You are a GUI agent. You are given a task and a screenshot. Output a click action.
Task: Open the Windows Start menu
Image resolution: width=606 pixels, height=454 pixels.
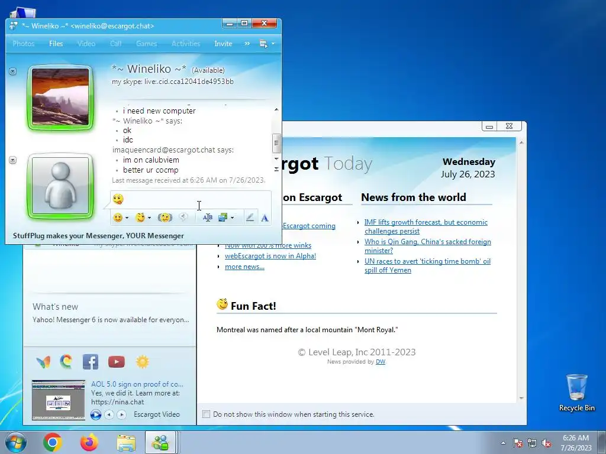(16, 442)
